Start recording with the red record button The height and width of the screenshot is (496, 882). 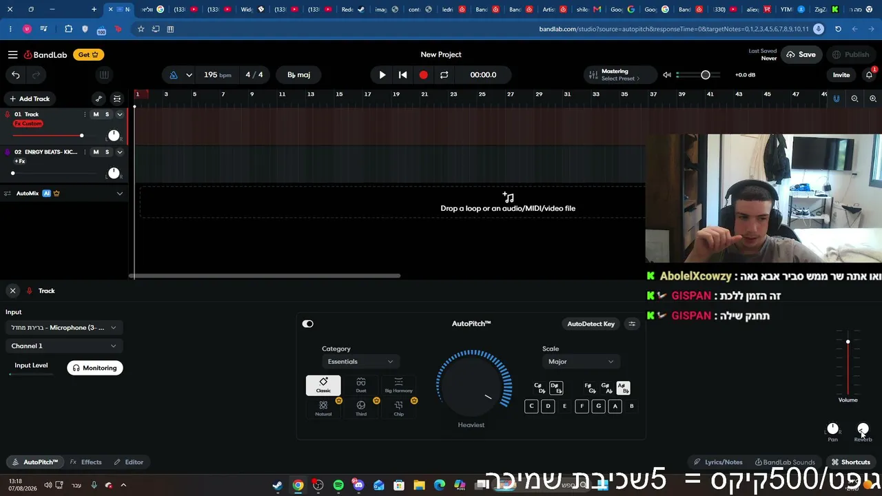coord(424,75)
